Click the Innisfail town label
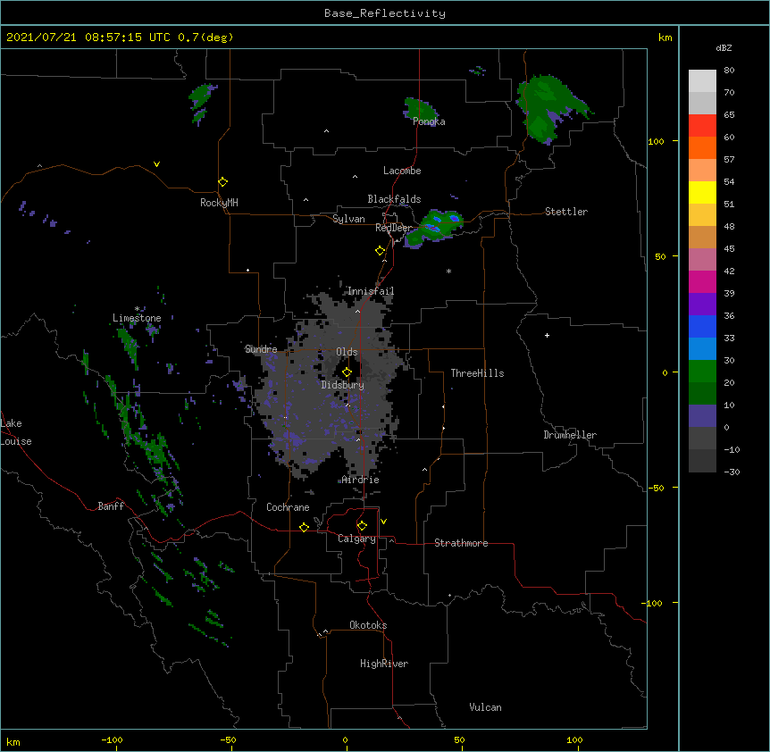 (371, 291)
